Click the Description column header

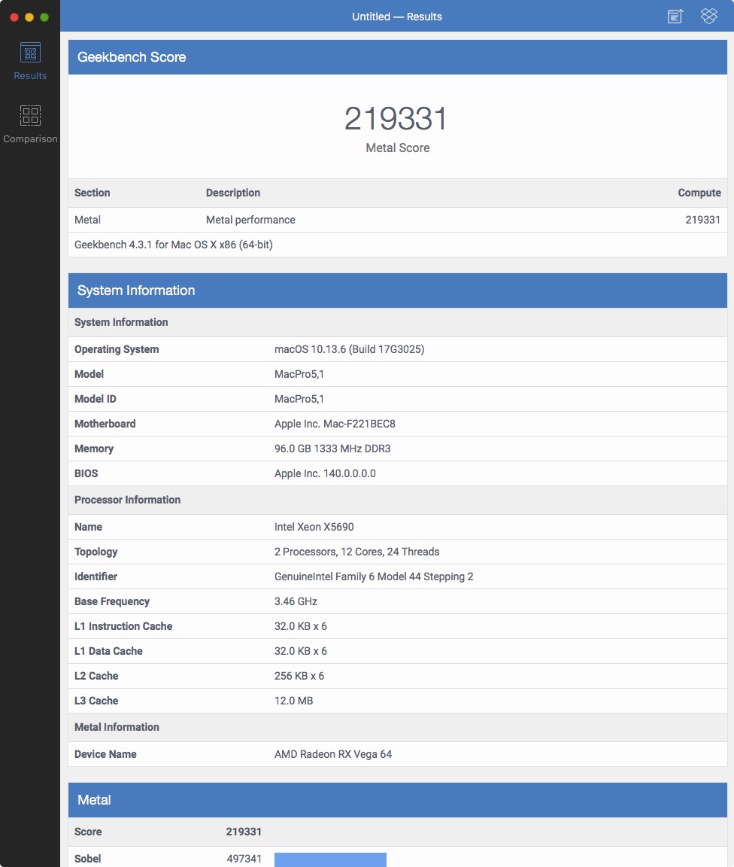tap(233, 193)
